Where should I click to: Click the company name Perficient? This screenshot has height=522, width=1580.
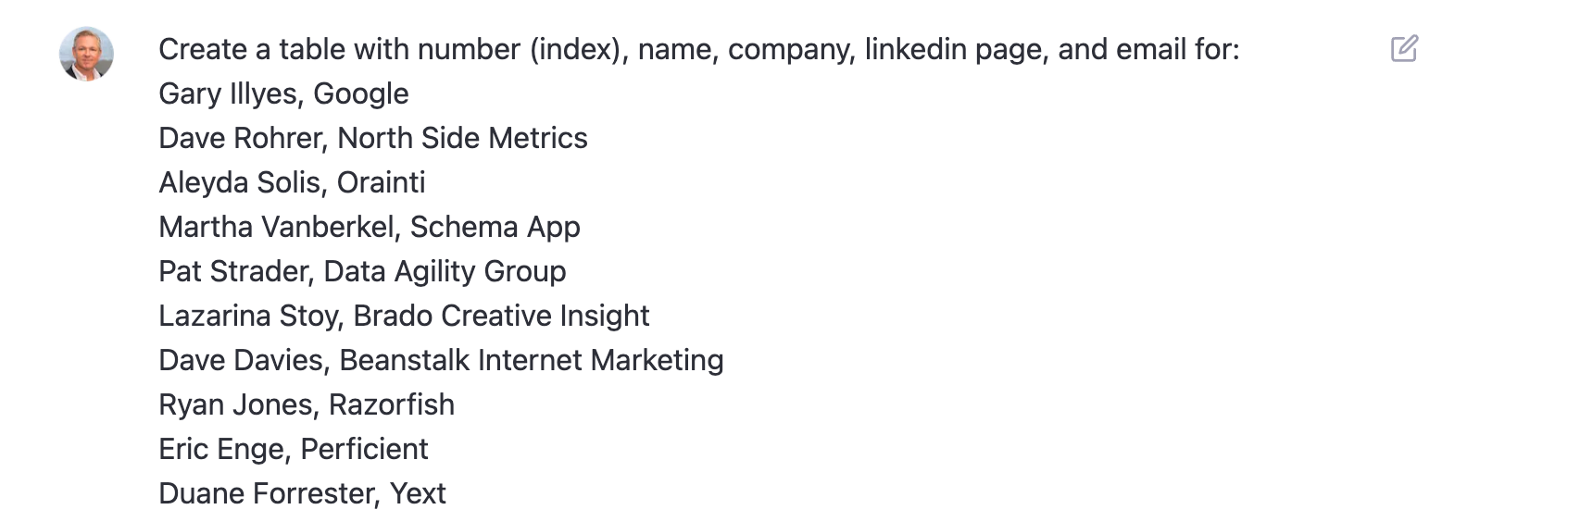pyautogui.click(x=364, y=449)
